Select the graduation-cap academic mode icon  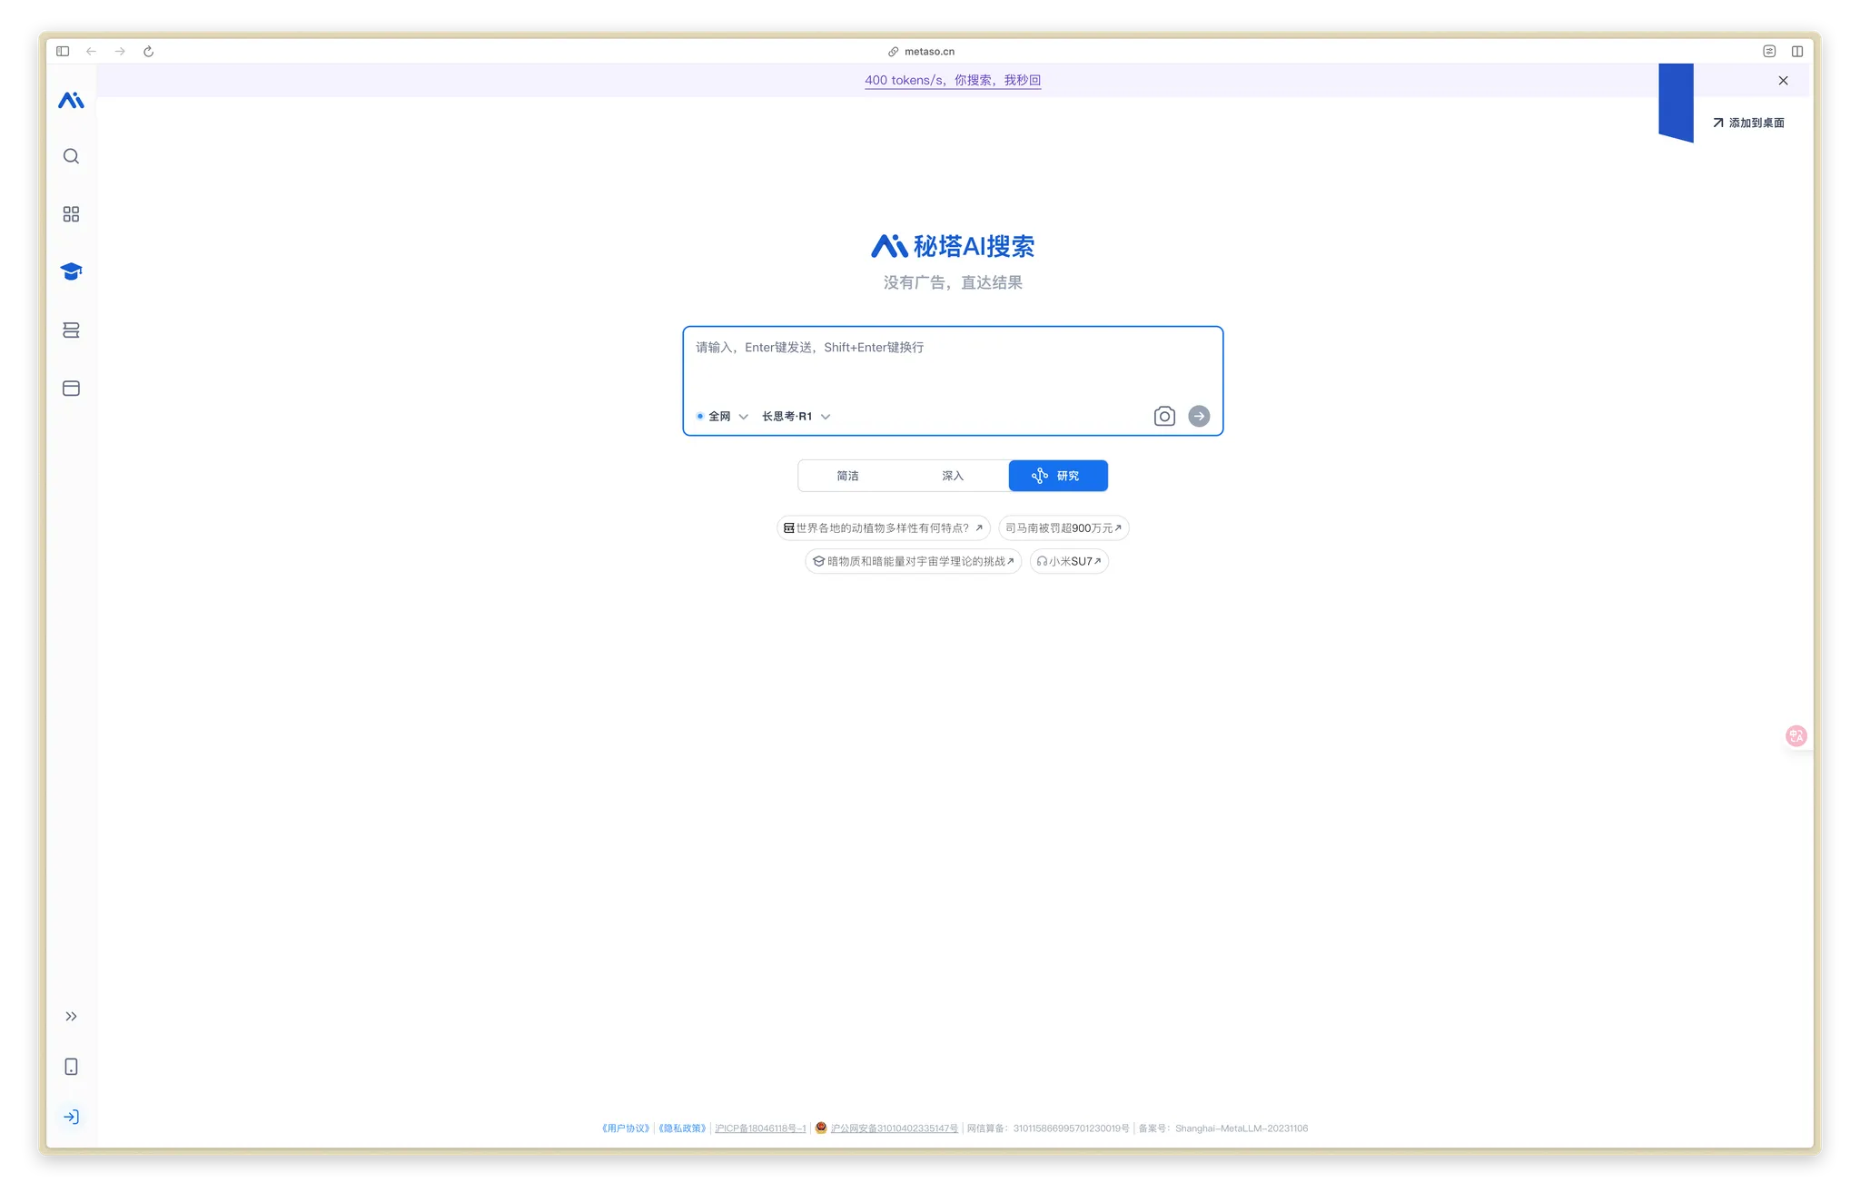(71, 271)
